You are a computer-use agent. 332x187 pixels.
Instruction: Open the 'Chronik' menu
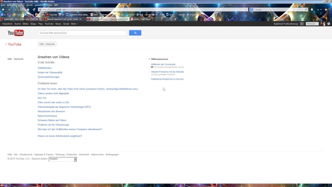coord(30,5)
